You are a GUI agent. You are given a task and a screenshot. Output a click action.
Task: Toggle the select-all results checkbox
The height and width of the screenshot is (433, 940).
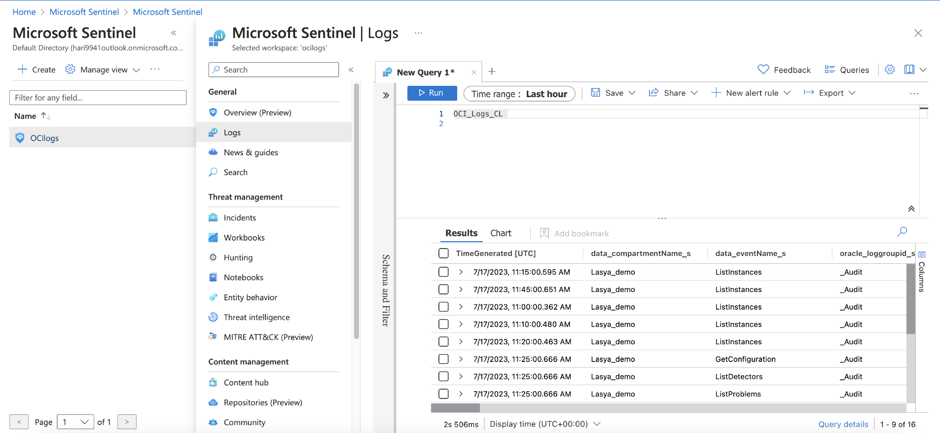click(443, 253)
